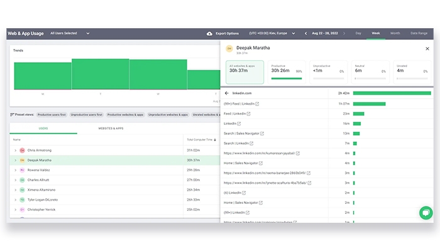The width and height of the screenshot is (440, 251).
Task: Go back using the arrow beside linkedin.com
Action: [226, 93]
